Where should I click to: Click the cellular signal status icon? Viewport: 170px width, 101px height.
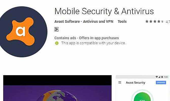159,77
